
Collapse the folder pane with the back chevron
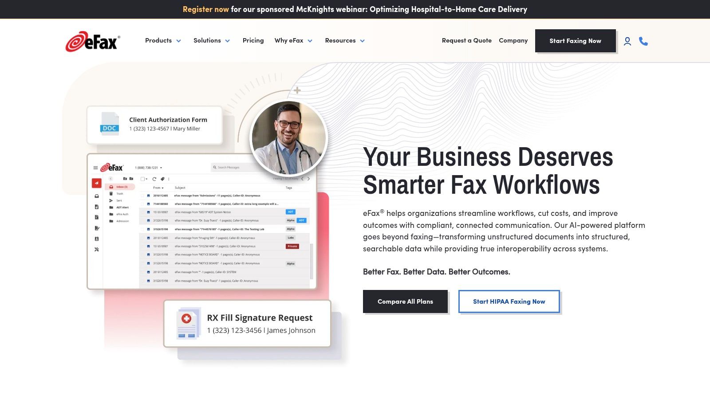click(110, 179)
